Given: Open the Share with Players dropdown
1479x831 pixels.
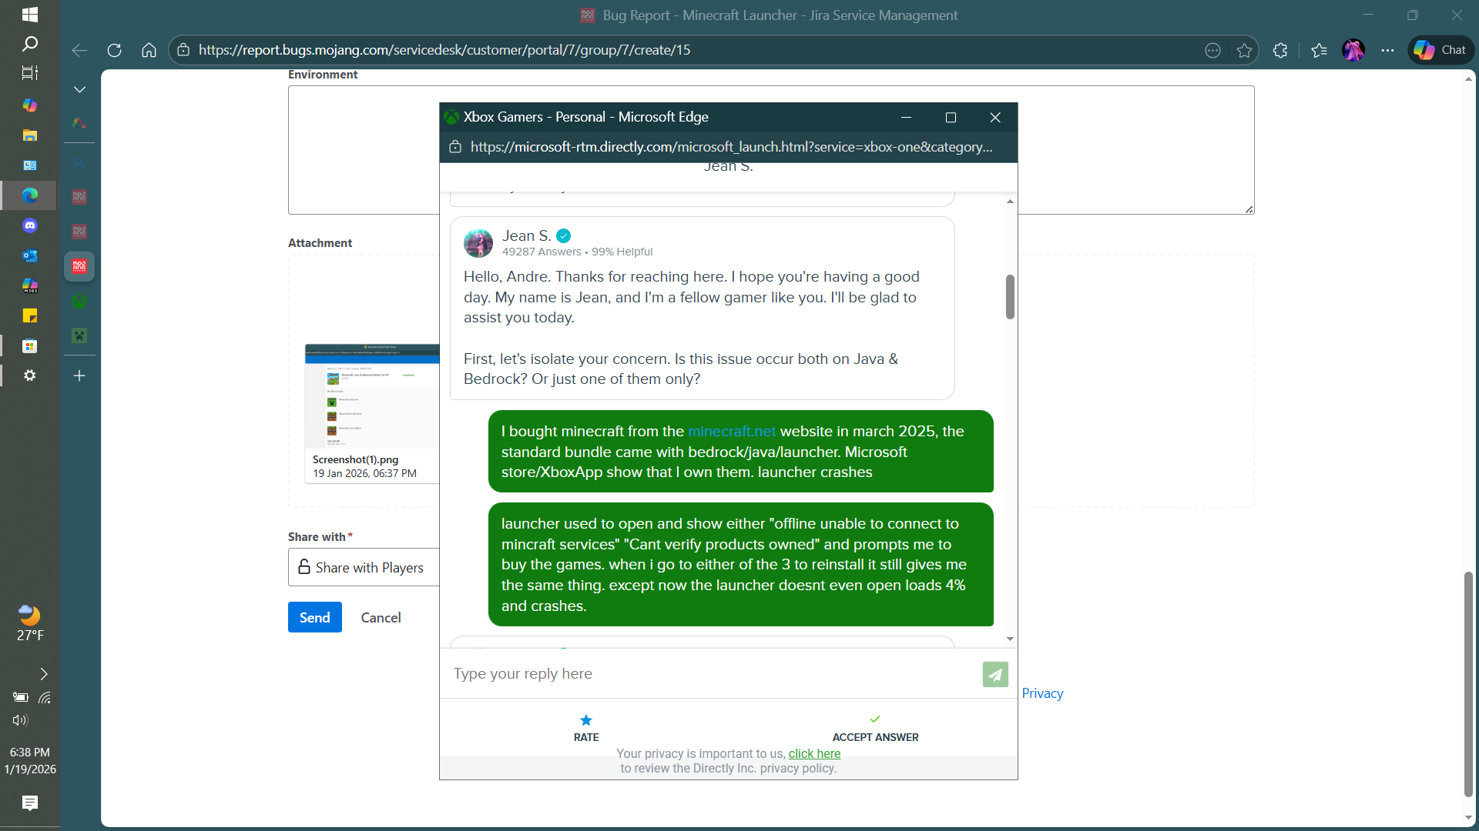Looking at the screenshot, I should [x=364, y=567].
